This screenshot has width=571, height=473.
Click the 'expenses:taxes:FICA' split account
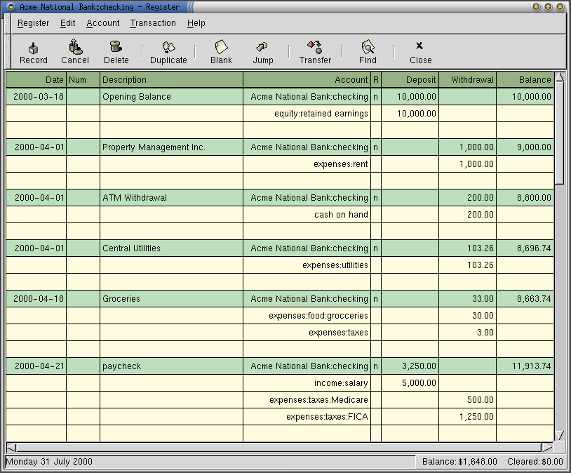click(307, 417)
